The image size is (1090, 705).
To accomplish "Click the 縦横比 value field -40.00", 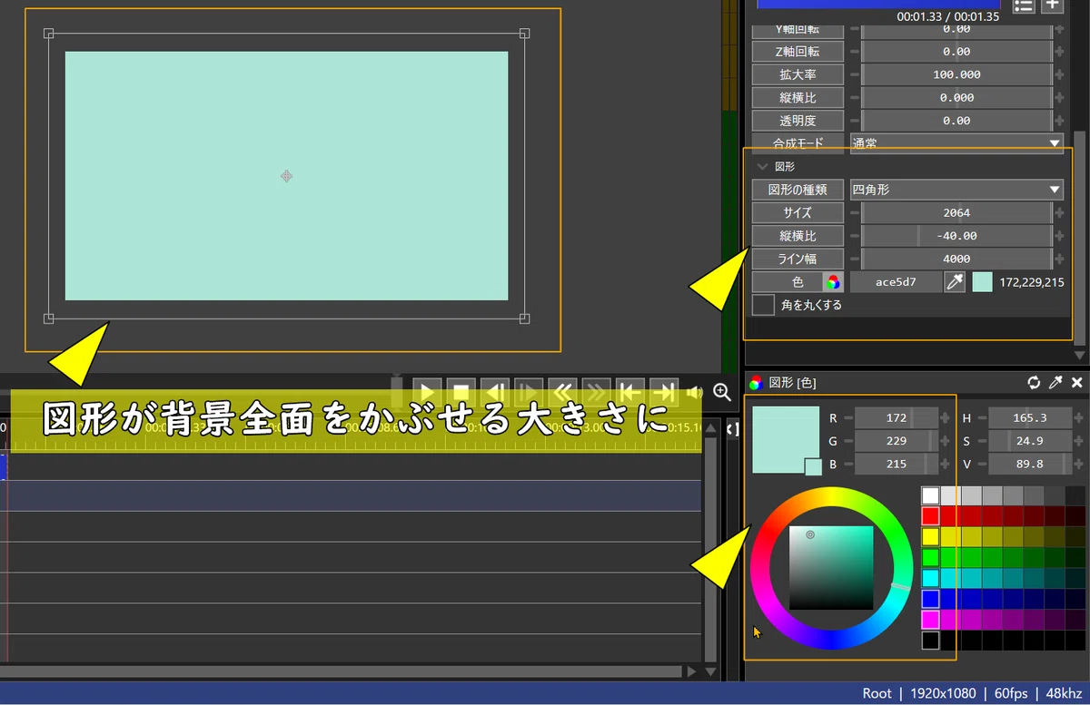I will [956, 236].
